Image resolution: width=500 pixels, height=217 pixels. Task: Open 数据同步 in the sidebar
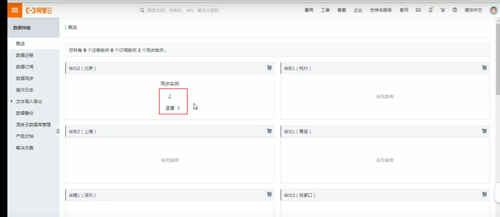click(x=25, y=78)
